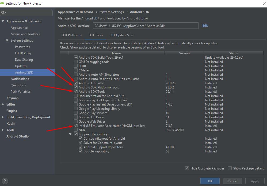Check the NDK checkbox
This screenshot has height=186, width=267.
76,130
